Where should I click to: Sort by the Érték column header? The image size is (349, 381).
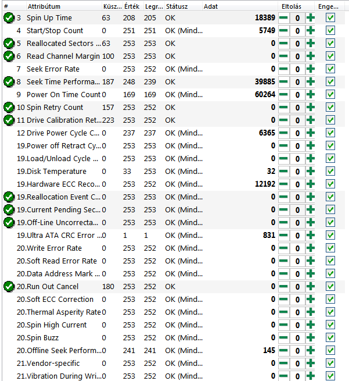133,6
